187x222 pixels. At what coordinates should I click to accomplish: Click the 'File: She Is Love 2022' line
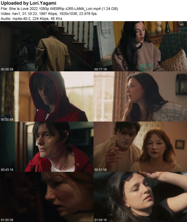(59, 9)
